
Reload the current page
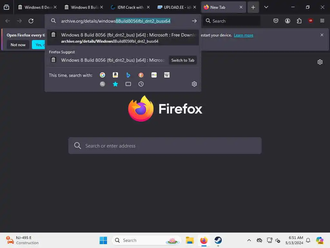(x=31, y=21)
